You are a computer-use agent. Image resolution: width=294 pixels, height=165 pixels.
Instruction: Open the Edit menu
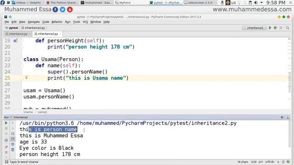click(x=14, y=22)
